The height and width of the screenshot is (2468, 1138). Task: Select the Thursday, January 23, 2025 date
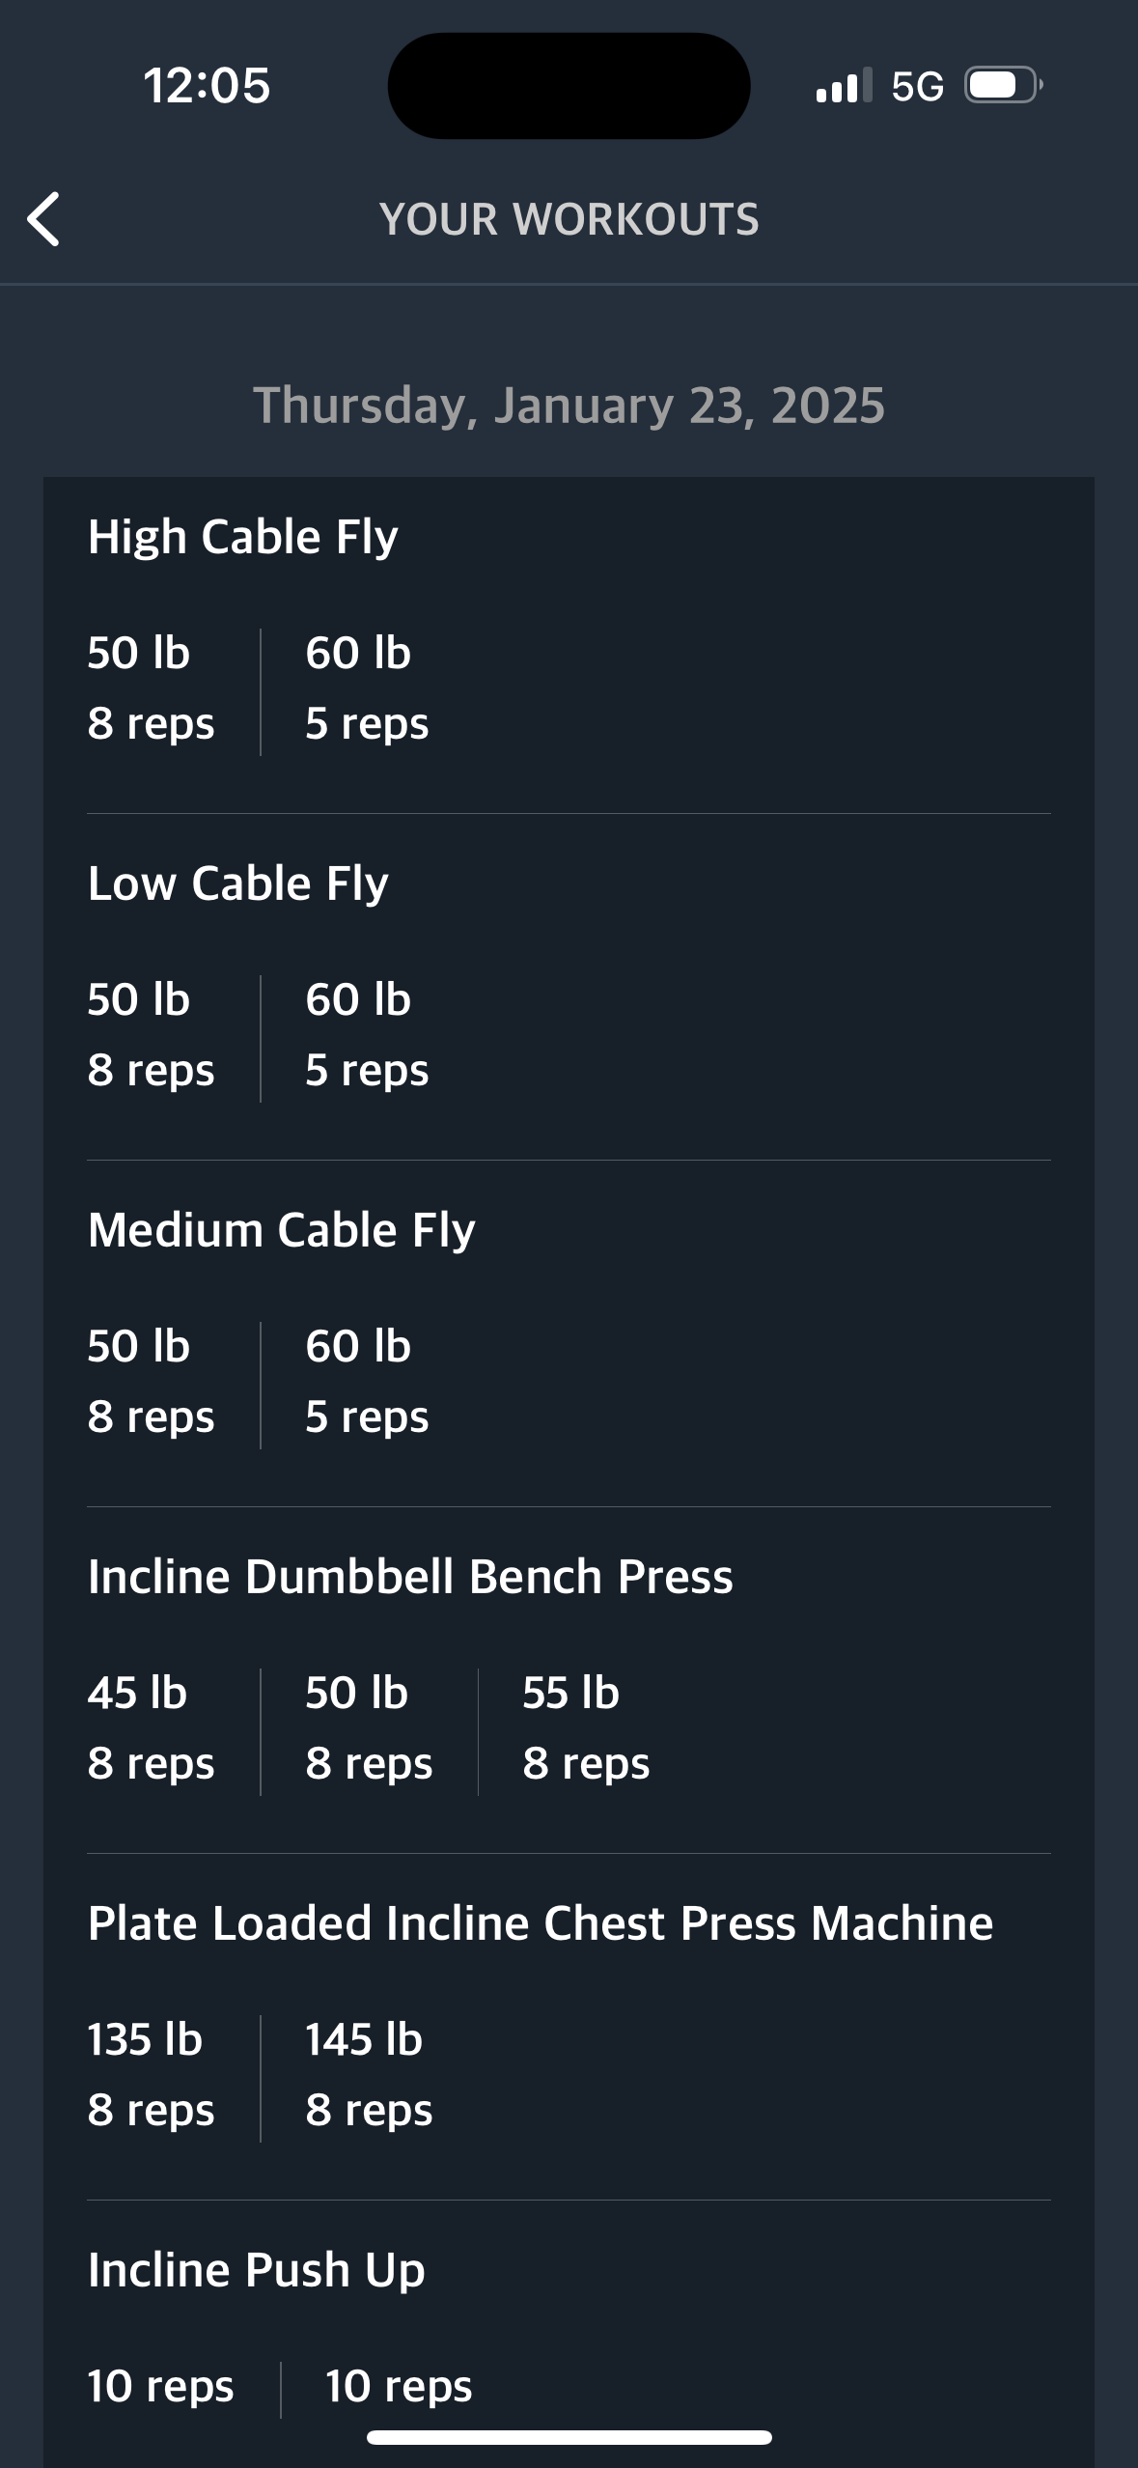point(569,406)
